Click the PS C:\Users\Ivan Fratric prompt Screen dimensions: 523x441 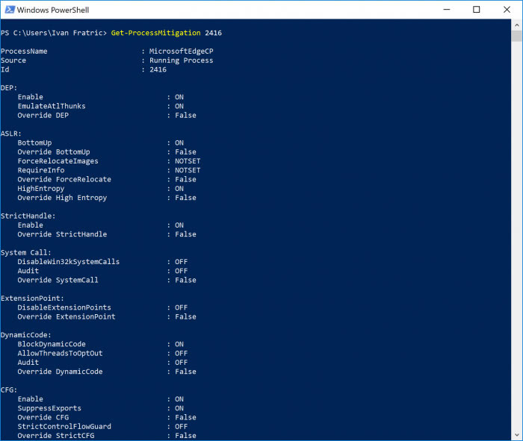[54, 33]
